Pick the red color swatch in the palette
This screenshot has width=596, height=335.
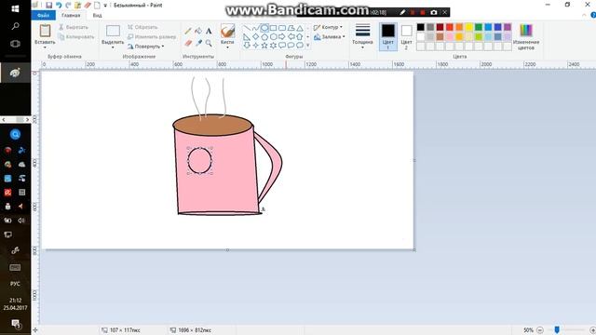point(450,27)
